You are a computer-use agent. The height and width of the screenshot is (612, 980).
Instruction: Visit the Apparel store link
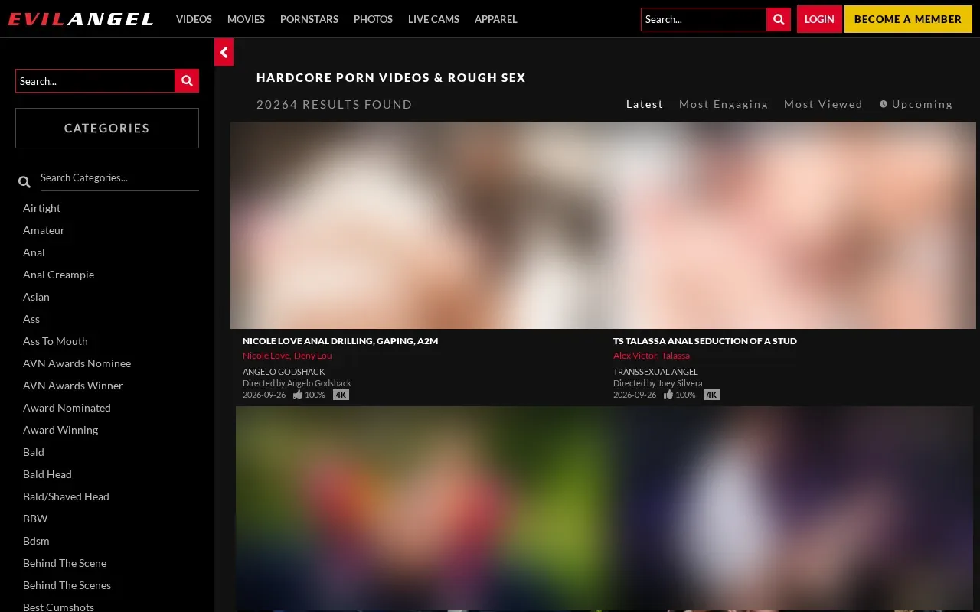pos(496,19)
